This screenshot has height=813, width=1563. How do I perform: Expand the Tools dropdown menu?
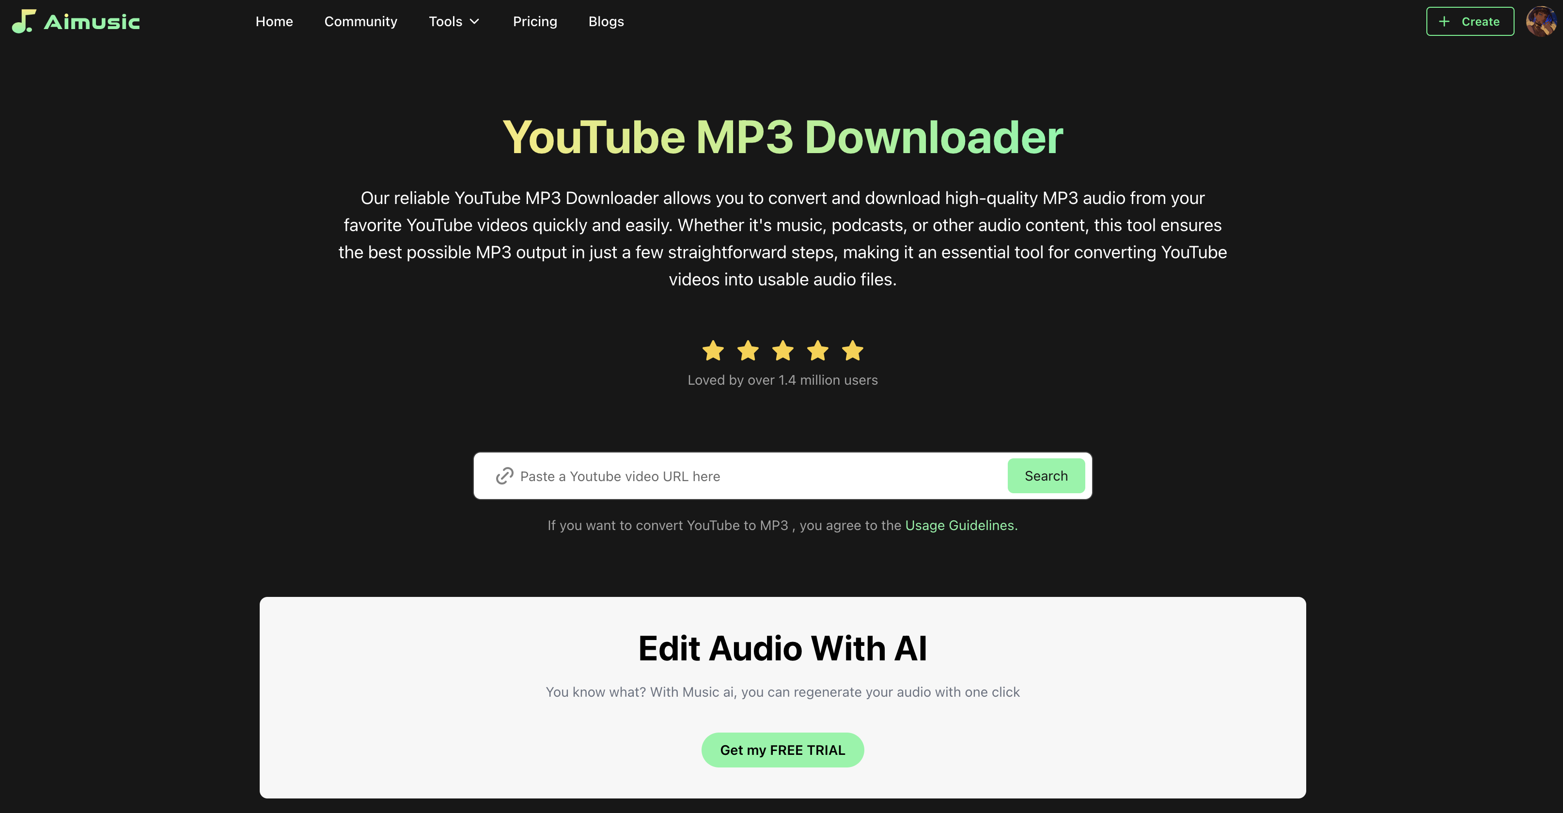455,21
